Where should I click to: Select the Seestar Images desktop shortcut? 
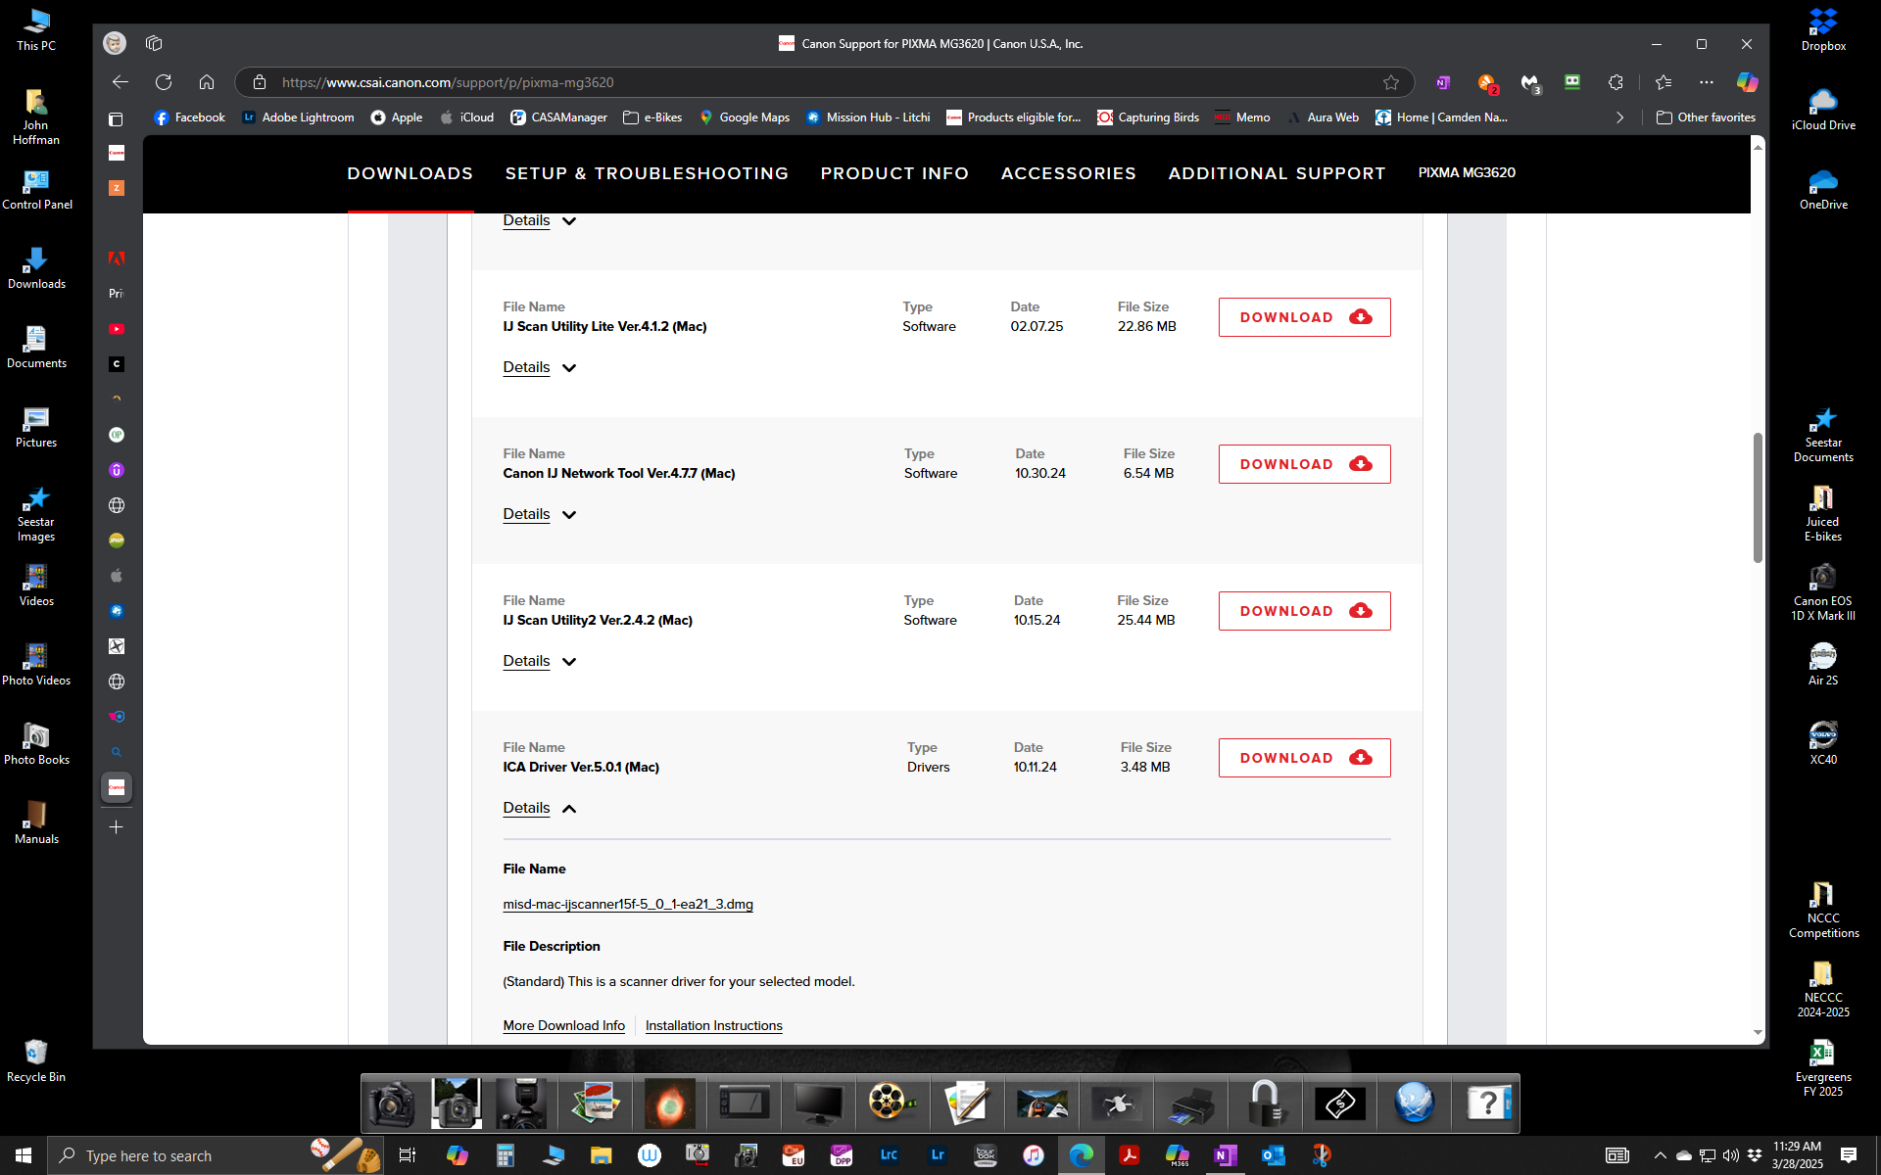(x=36, y=514)
